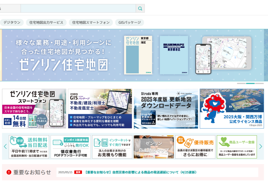Jump to third hero slide indicator
Image resolution: width=268 pixels, height=182 pixels.
pyautogui.click(x=259, y=83)
